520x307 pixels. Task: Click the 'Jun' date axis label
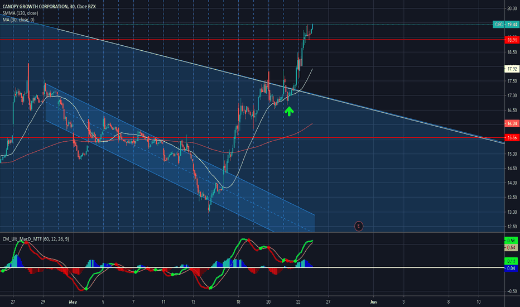[373, 302]
